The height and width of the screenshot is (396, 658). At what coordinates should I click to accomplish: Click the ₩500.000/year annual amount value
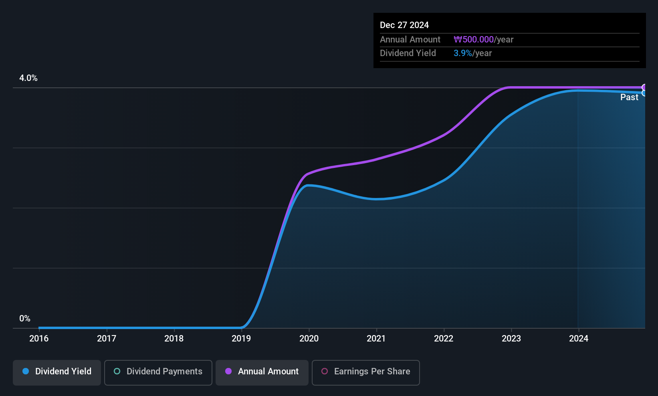pyautogui.click(x=483, y=40)
